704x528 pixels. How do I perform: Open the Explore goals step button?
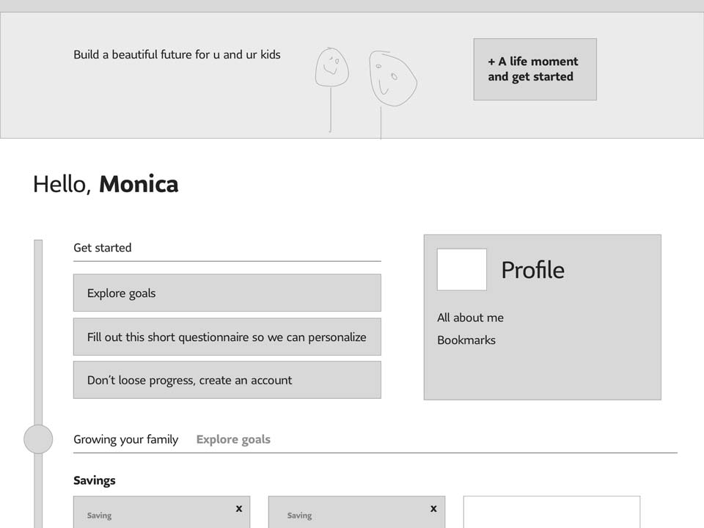[x=227, y=293]
